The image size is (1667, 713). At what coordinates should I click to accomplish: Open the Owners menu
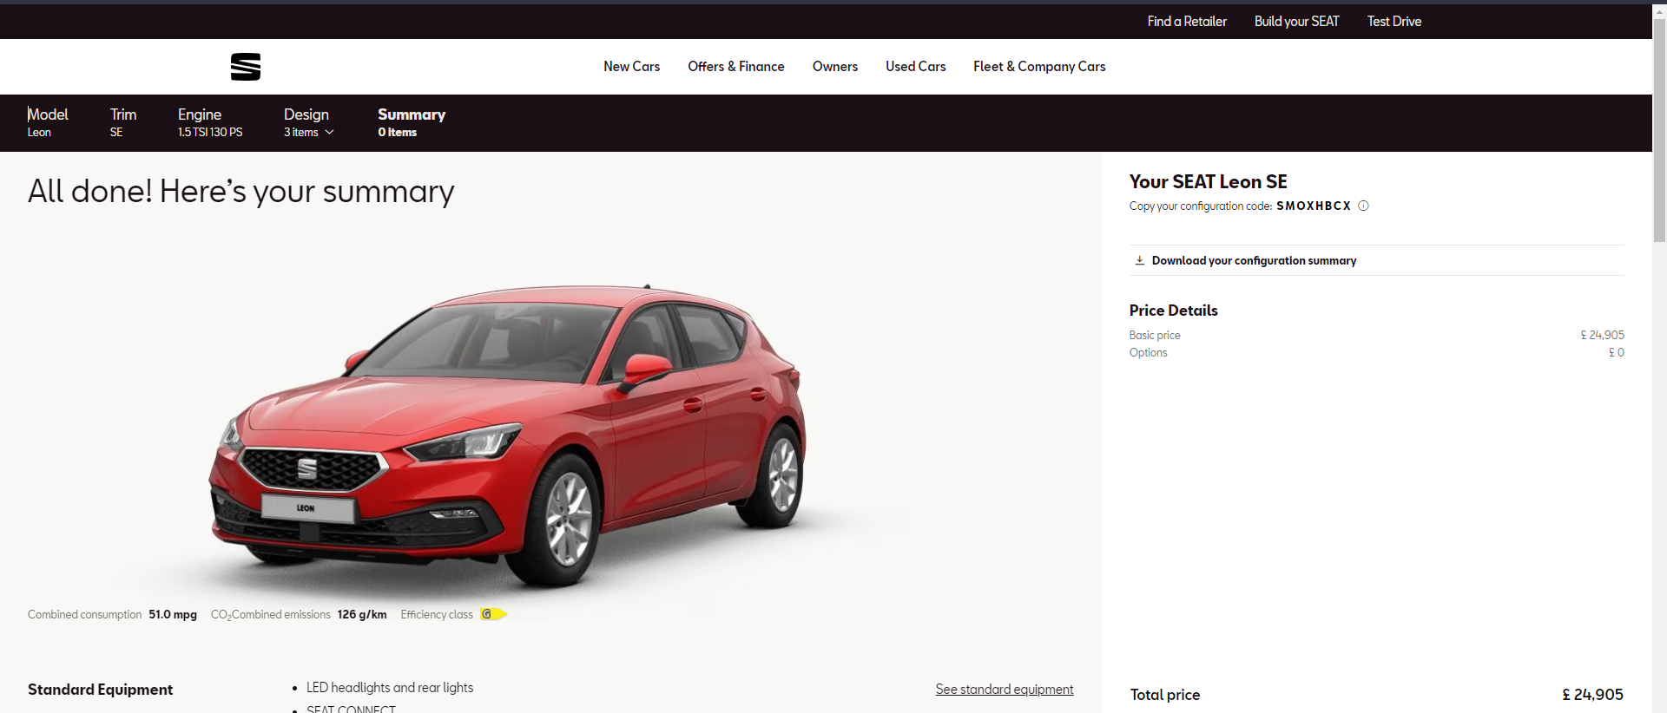click(835, 67)
